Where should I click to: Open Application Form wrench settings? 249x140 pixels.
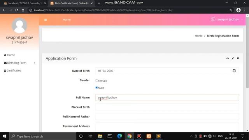(233, 58)
